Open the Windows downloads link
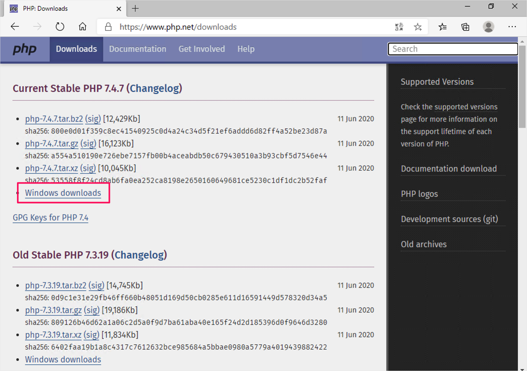 (63, 193)
